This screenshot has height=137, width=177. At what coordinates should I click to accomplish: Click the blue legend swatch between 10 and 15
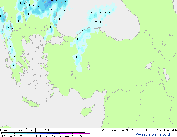point(37,133)
